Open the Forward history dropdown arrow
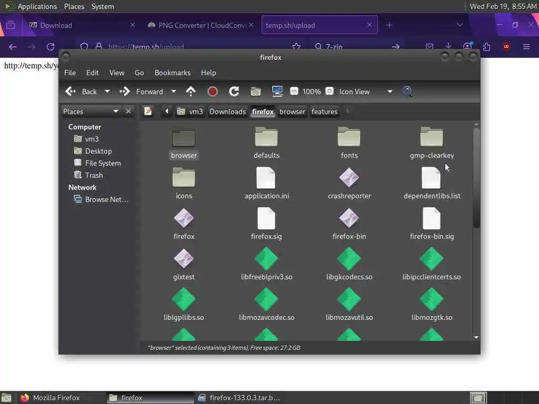The image size is (539, 404). pos(174,92)
